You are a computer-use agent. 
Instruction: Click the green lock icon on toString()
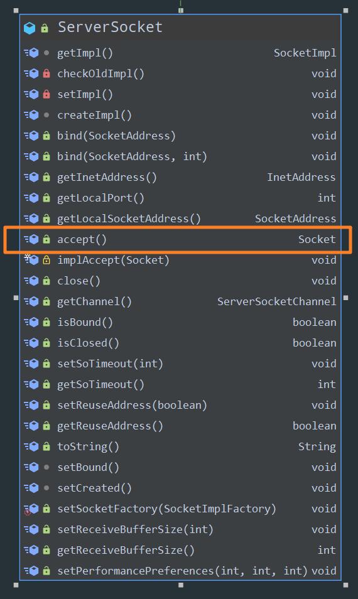pyautogui.click(x=46, y=446)
